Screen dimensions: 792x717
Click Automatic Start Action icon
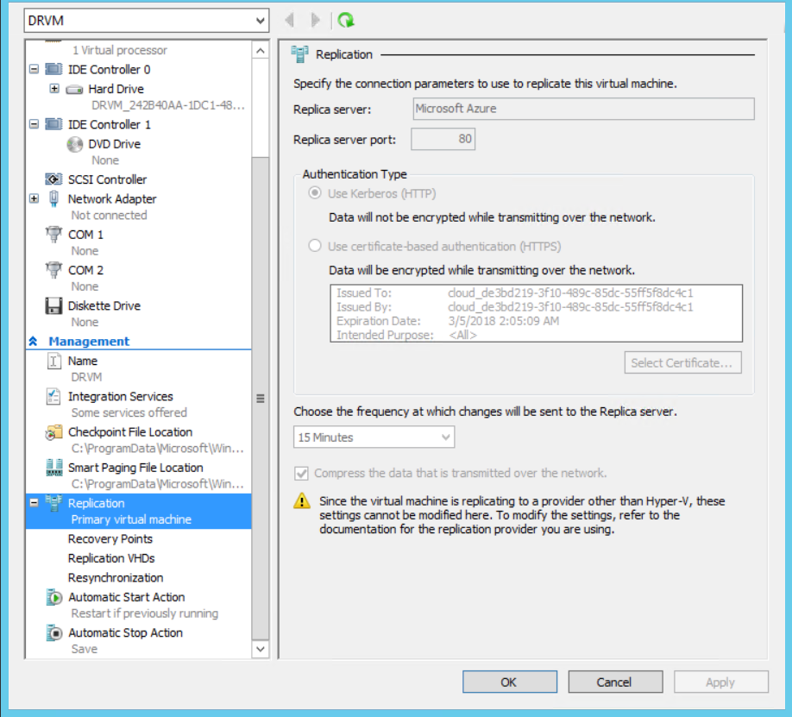[53, 597]
